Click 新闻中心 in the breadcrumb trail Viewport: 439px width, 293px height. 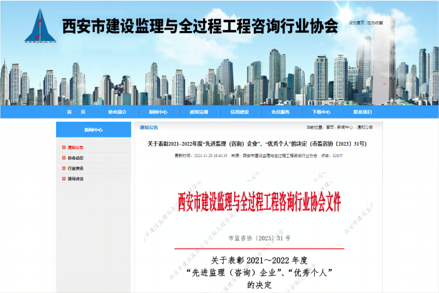pyautogui.click(x=345, y=127)
